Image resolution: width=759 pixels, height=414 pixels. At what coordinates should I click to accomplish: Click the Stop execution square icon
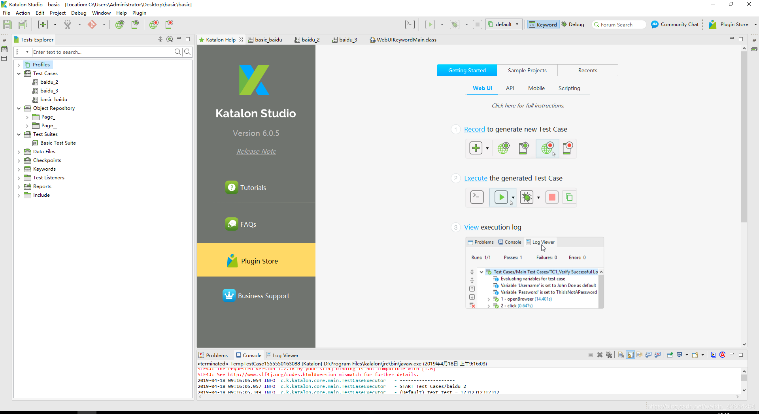[x=478, y=24]
